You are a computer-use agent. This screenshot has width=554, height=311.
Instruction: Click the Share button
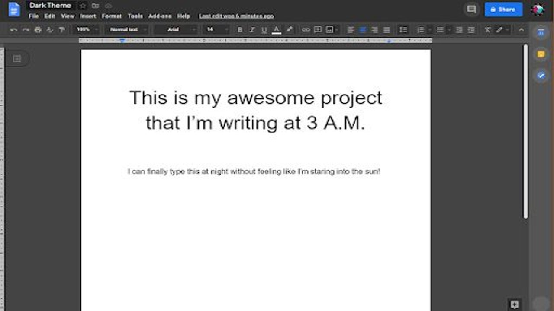[503, 9]
